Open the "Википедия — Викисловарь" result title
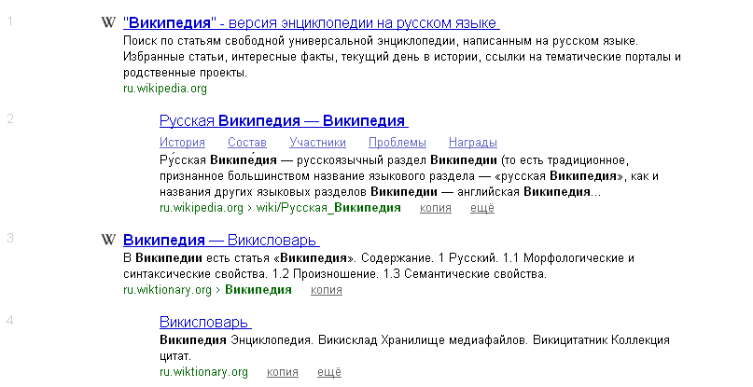 pyautogui.click(x=221, y=240)
